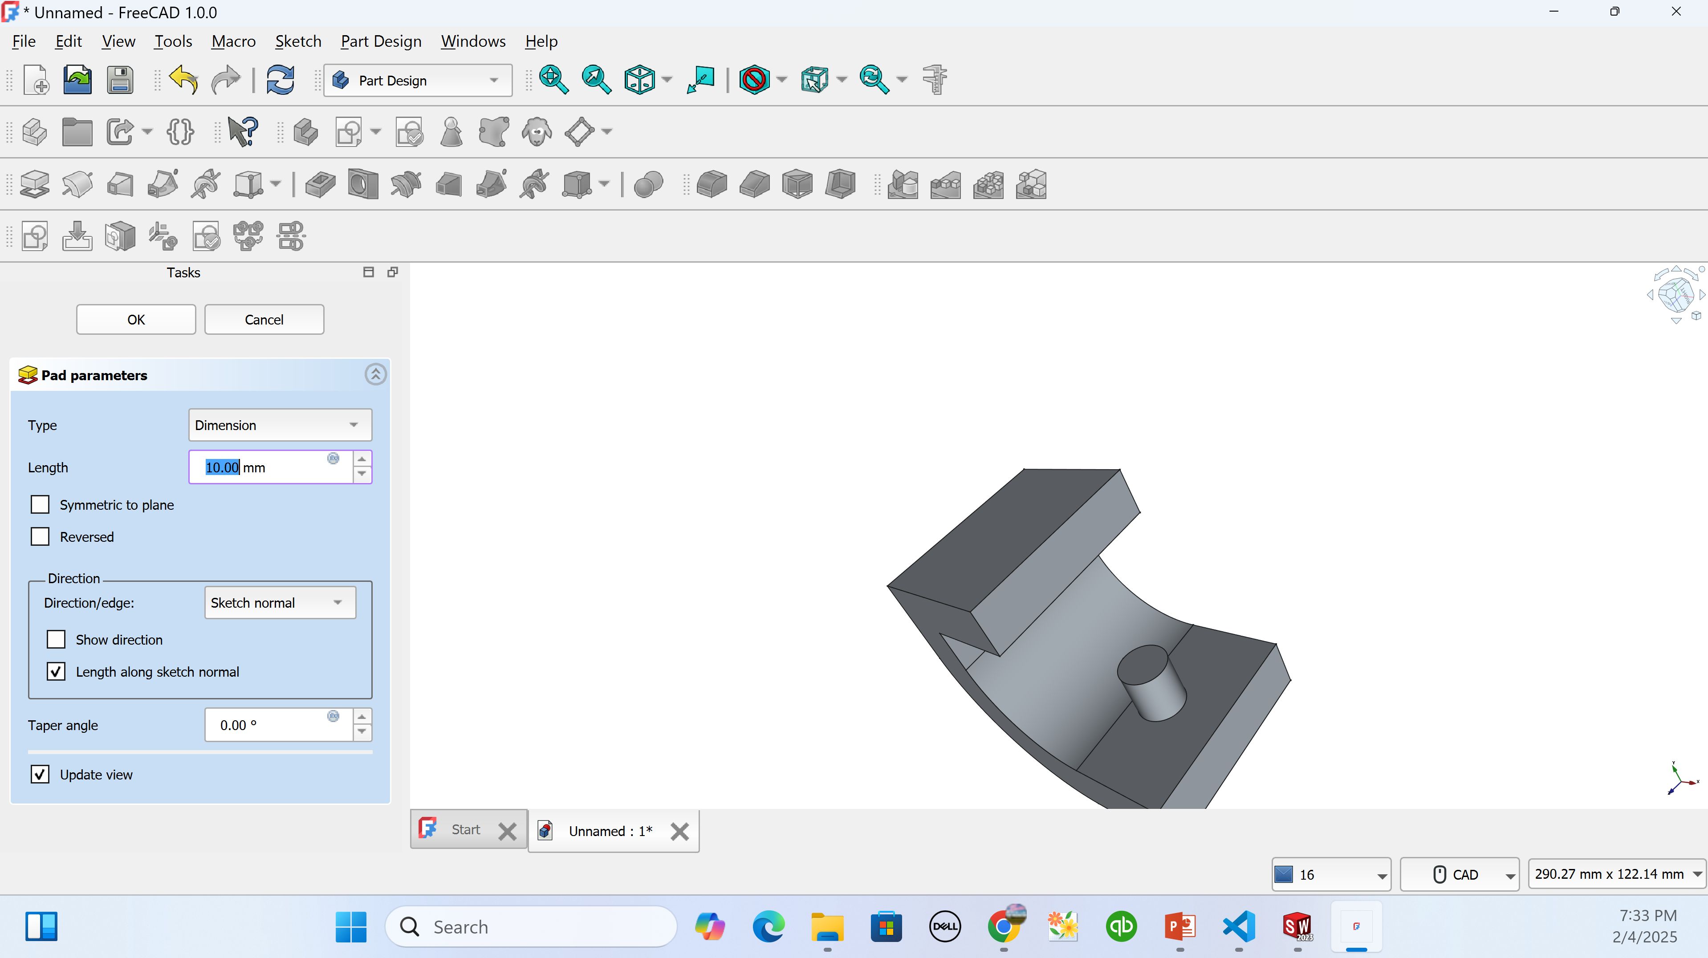Image resolution: width=1708 pixels, height=958 pixels.
Task: Expand the draw style dropdown arrow
Action: pos(782,80)
